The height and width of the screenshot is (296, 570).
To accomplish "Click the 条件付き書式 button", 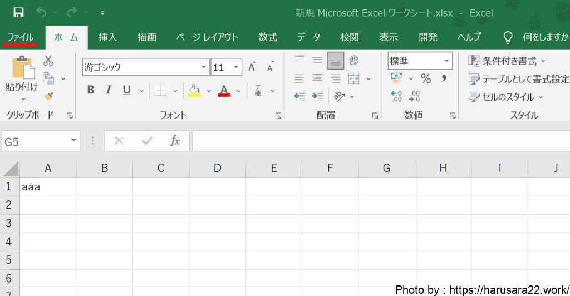I will coord(507,61).
